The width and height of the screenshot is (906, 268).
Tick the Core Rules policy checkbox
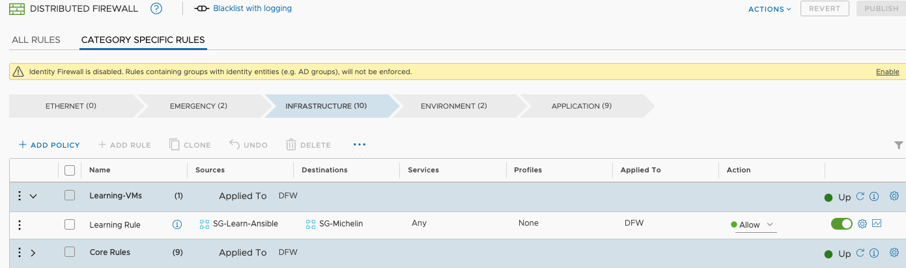coord(70,252)
